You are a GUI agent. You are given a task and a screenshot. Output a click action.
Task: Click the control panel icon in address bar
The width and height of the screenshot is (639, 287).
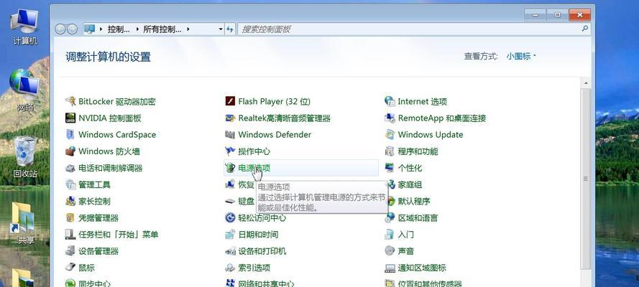point(89,29)
